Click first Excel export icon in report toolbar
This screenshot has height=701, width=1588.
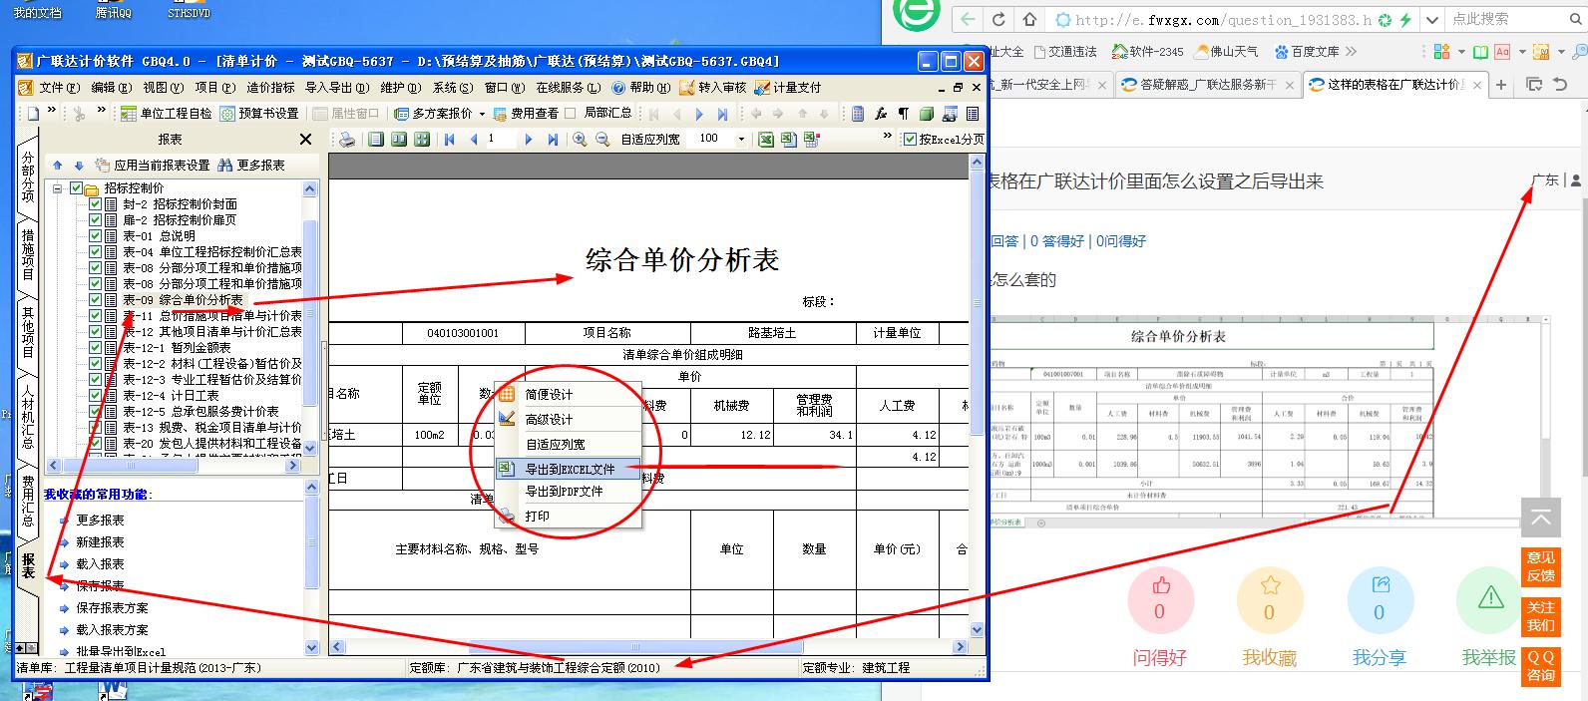pyautogui.click(x=766, y=140)
